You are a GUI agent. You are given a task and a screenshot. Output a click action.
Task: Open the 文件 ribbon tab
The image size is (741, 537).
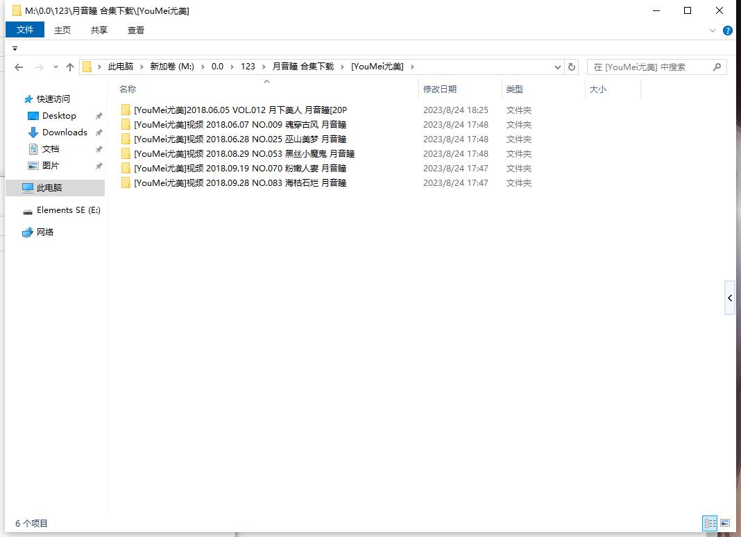(x=24, y=30)
